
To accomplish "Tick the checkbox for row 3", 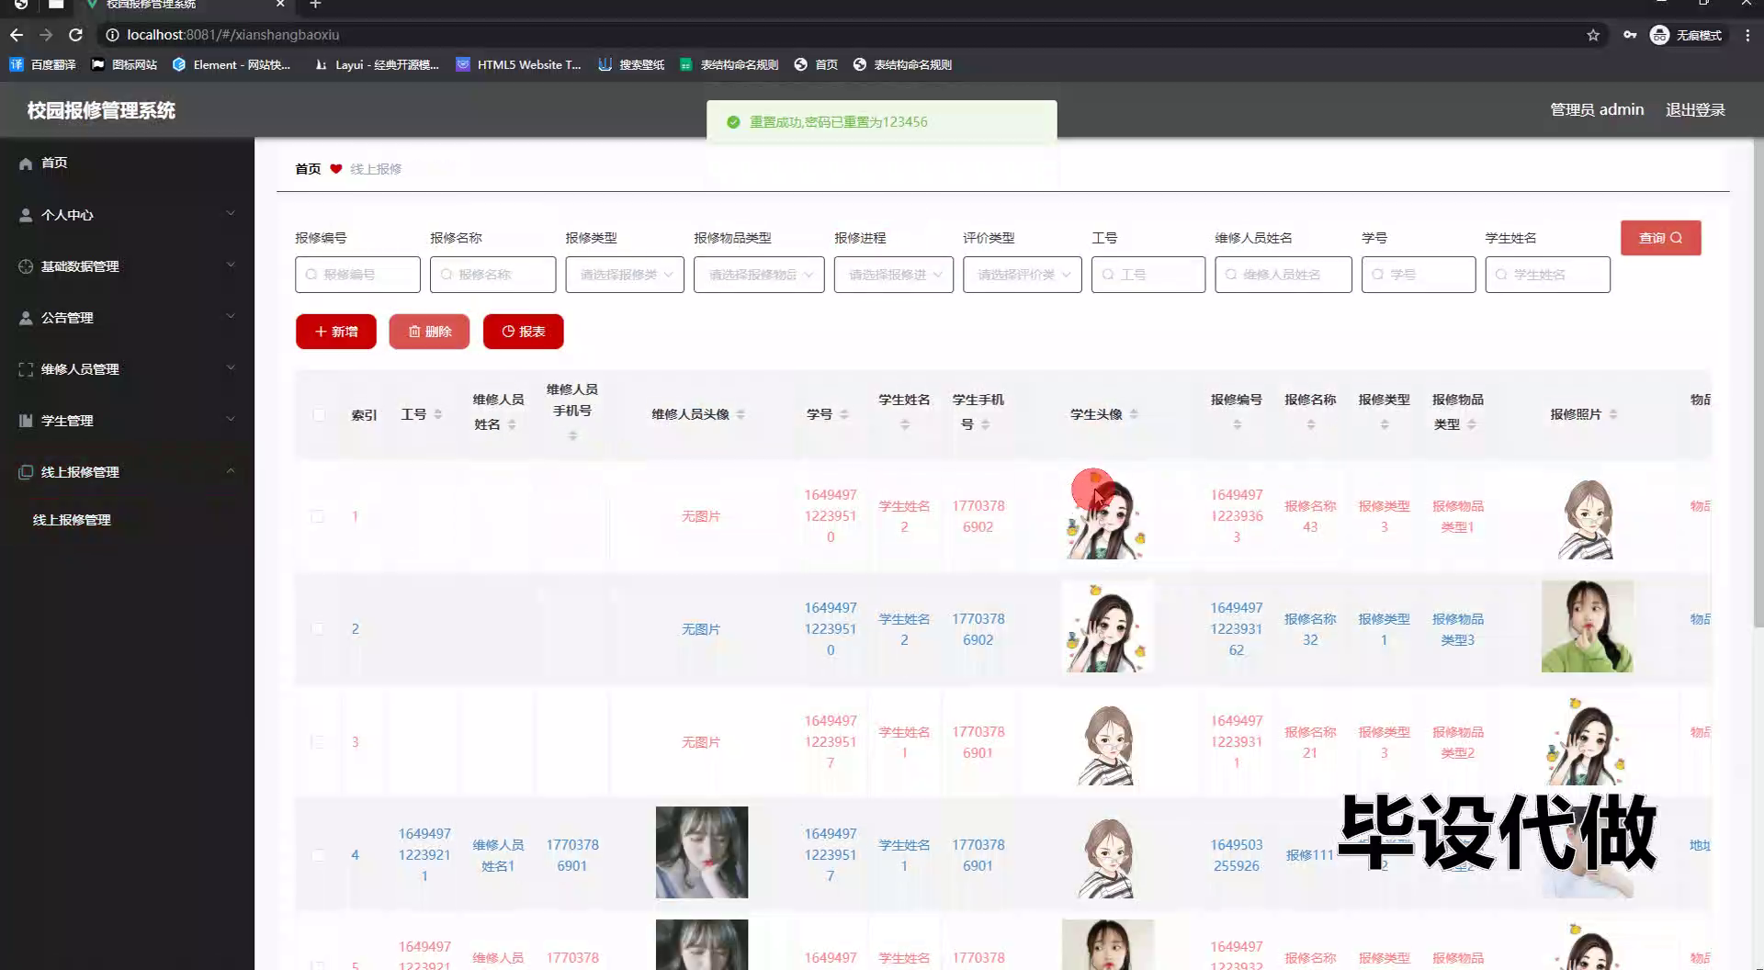I will pyautogui.click(x=318, y=742).
